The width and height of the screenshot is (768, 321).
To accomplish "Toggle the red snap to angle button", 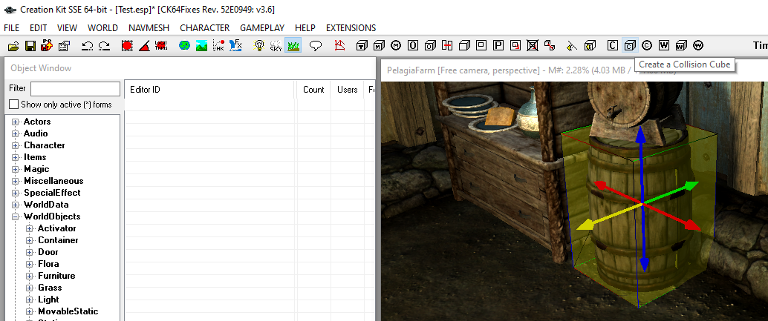I will pos(144,46).
